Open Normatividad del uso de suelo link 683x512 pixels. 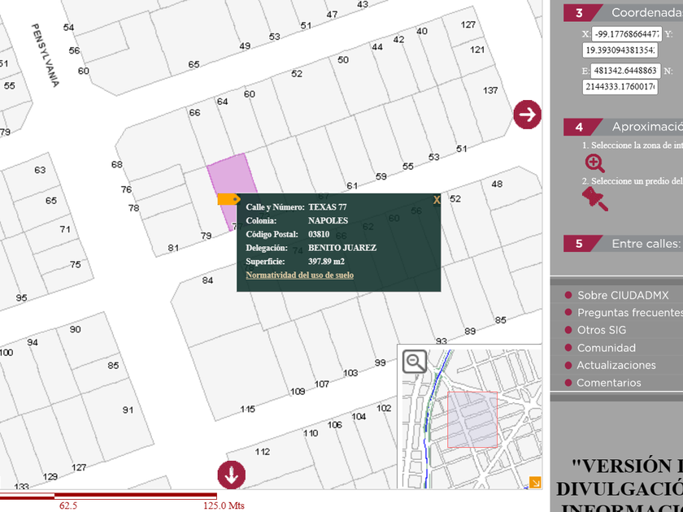tap(299, 276)
